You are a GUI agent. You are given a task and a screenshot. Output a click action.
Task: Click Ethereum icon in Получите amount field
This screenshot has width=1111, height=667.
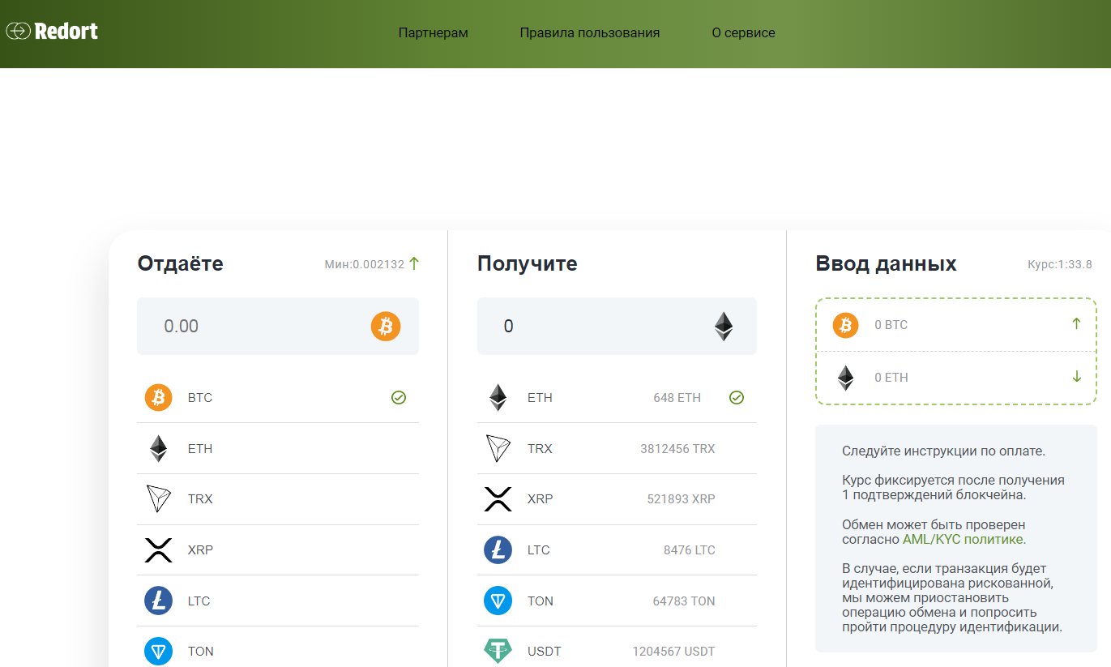click(x=724, y=326)
